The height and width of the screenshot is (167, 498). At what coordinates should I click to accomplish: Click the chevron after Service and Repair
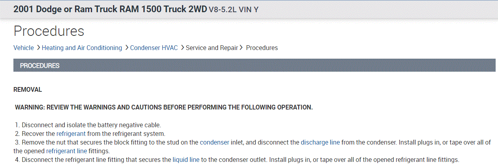coord(241,48)
